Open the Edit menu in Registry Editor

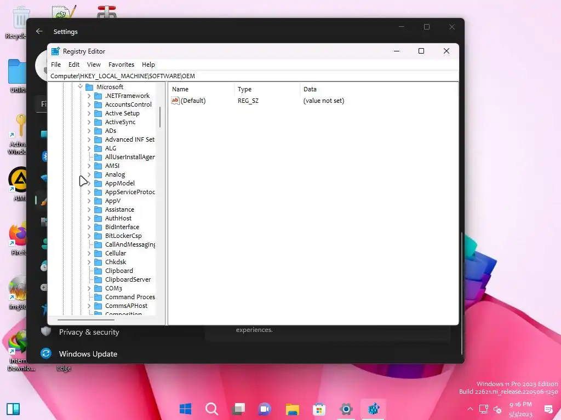74,65
